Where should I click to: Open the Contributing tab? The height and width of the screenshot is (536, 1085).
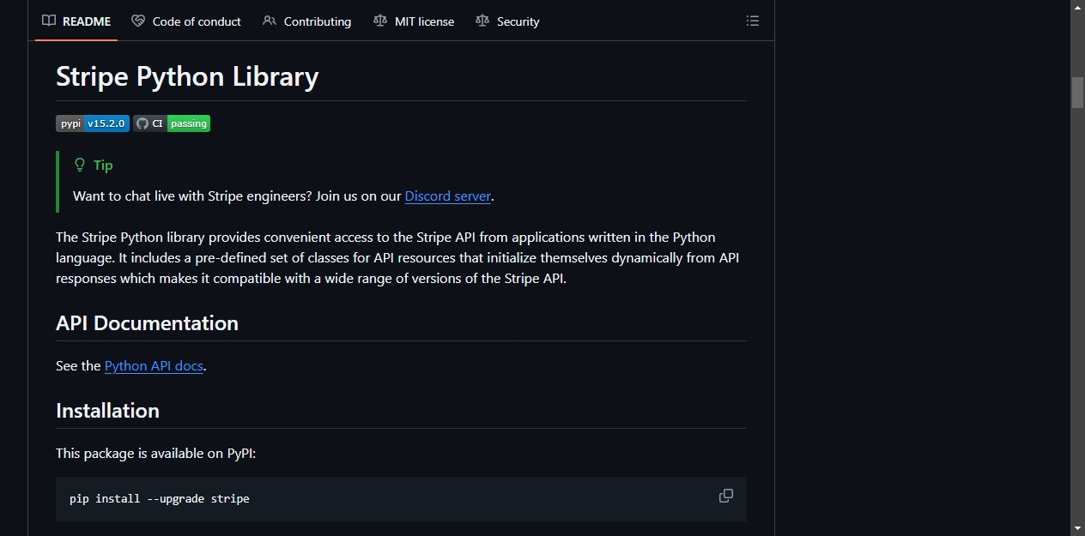(307, 21)
